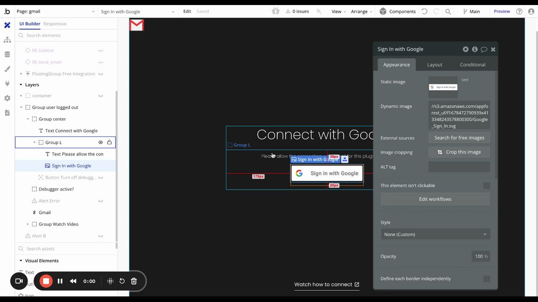Image resolution: width=538 pixels, height=302 pixels.
Task: Stop the screen recording
Action: (46, 281)
